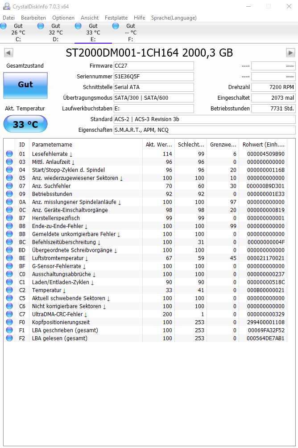Screen dimensions: 298x448
Task: Open the Hilfe menu
Action: click(x=140, y=18)
